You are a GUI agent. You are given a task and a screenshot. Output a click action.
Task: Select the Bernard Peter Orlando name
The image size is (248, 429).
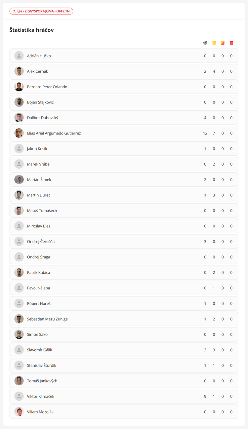(x=47, y=87)
